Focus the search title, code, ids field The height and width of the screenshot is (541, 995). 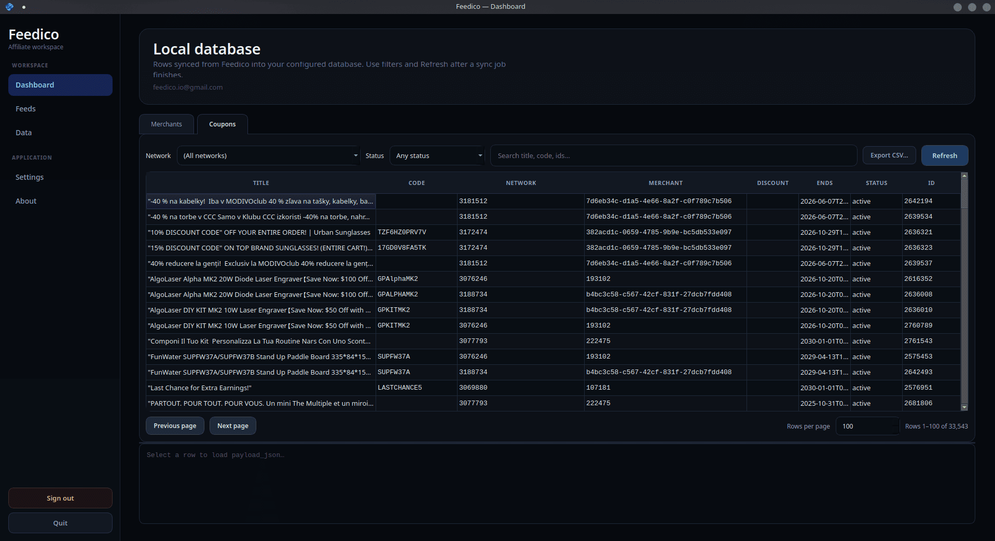pyautogui.click(x=673, y=155)
